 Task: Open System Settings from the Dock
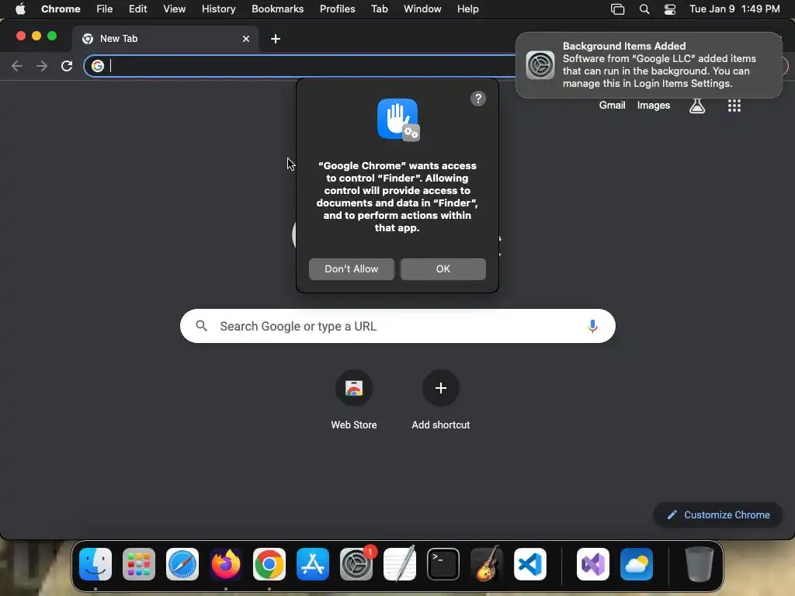tap(356, 564)
